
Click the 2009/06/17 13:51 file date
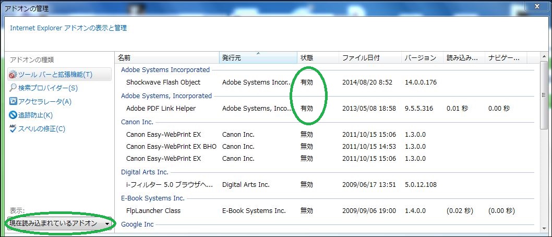click(369, 184)
